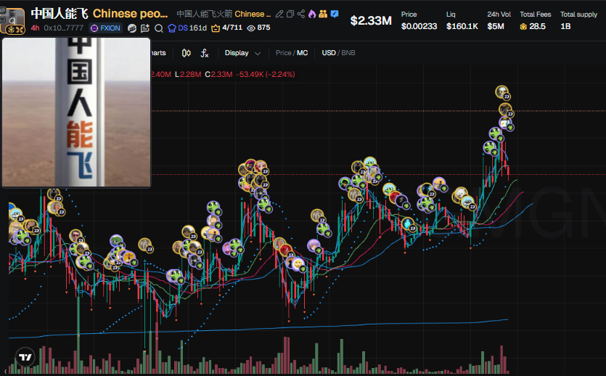
Task: Click the chart close value C2.33M
Action: click(x=218, y=74)
